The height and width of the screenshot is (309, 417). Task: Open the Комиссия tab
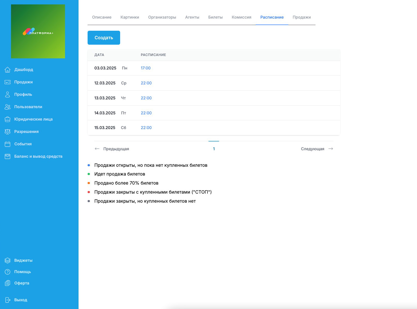tap(241, 17)
